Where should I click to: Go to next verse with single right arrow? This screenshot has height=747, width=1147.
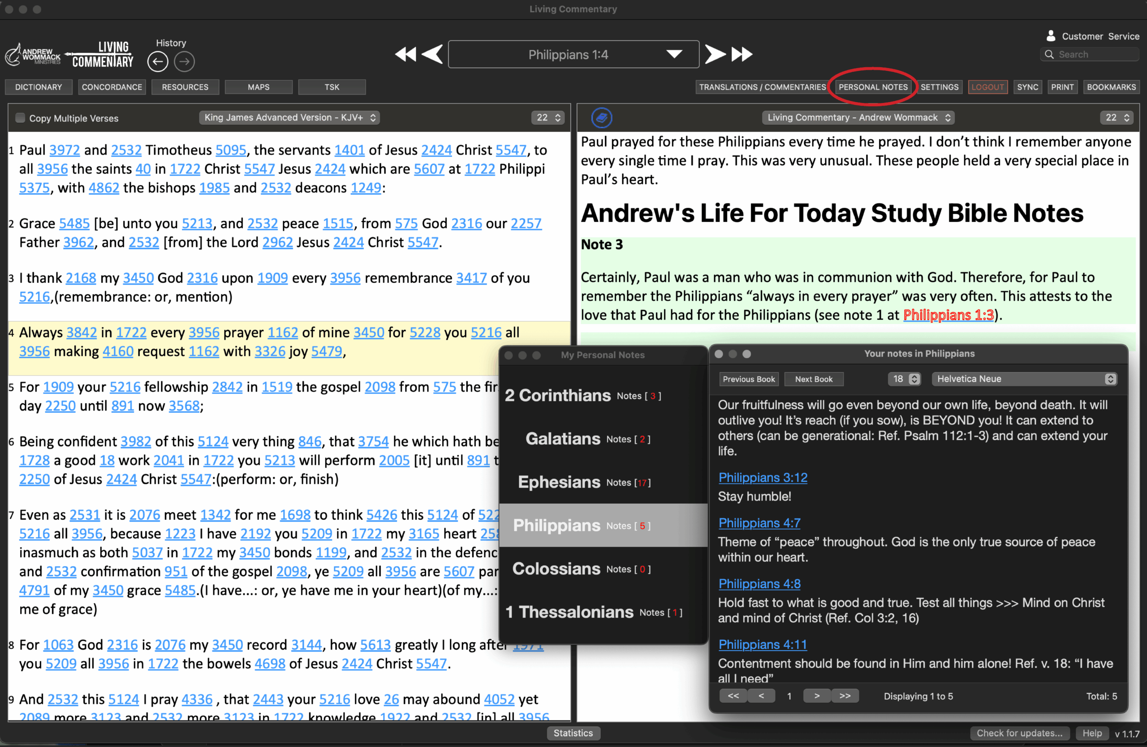coord(715,55)
